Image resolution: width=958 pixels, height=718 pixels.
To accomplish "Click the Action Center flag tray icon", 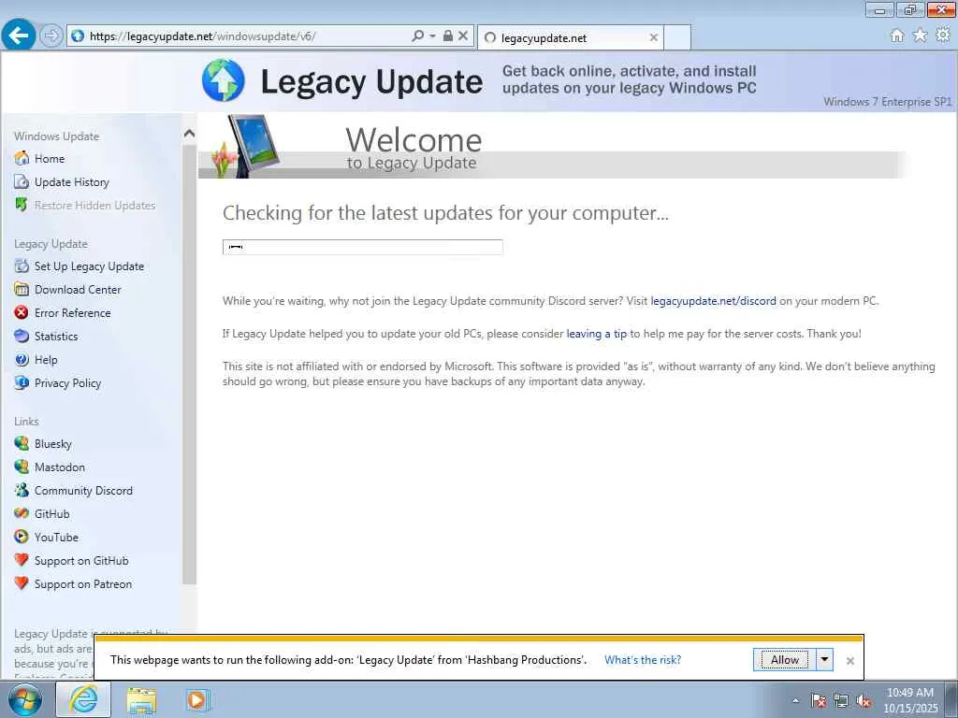I will point(819,701).
